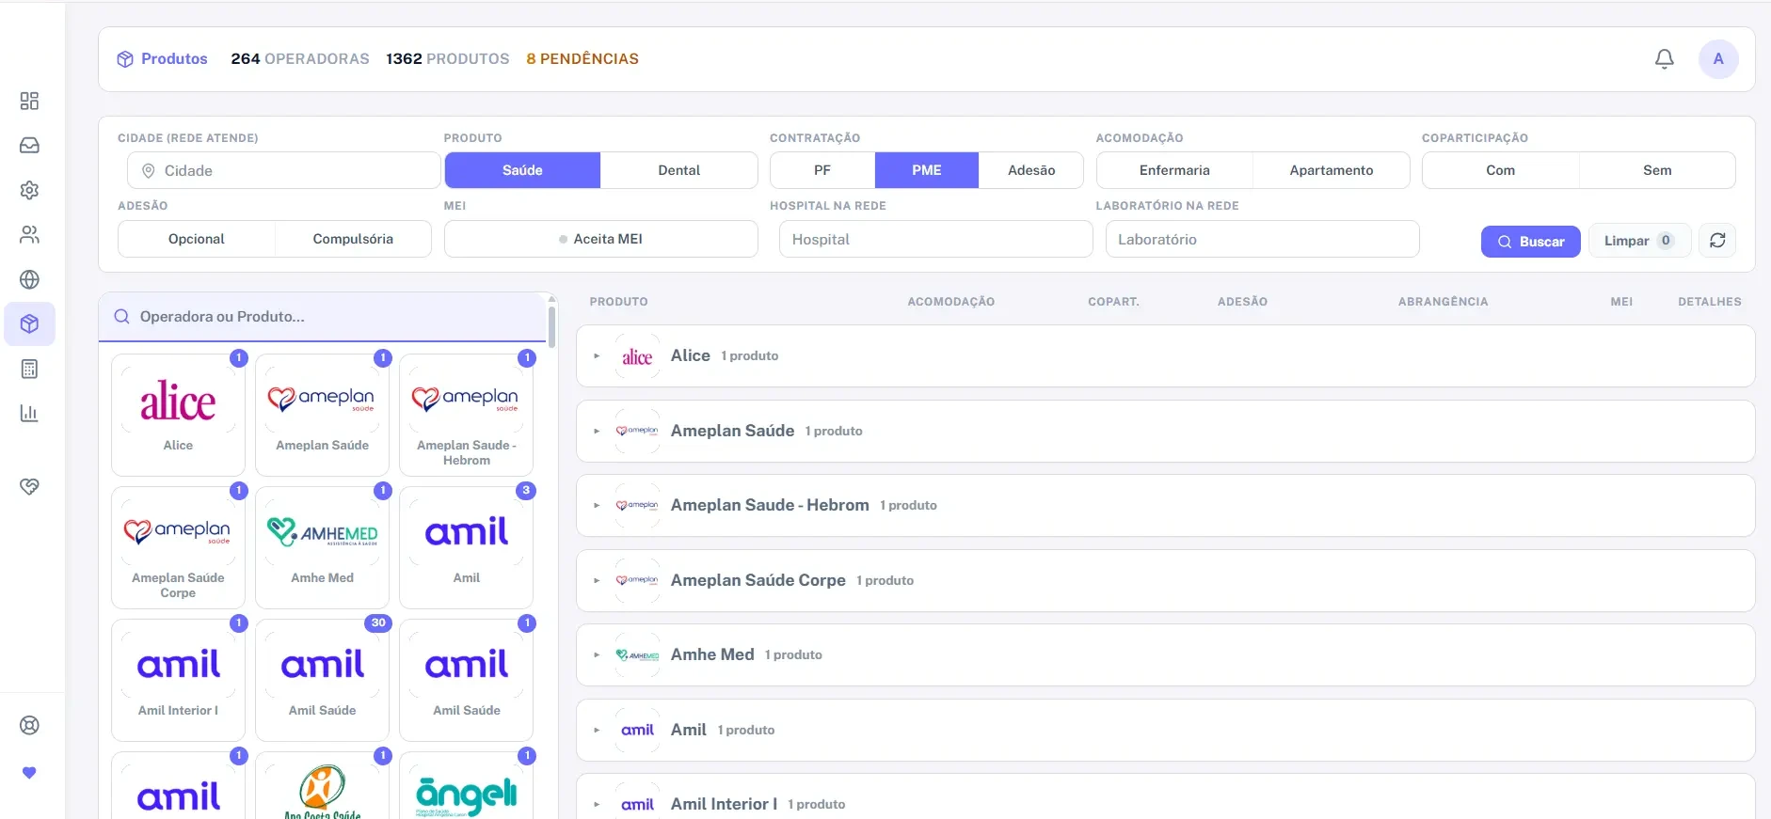Screen dimensions: 1771x819
Task: Select the Amil card with badge 3
Action: pos(466,547)
